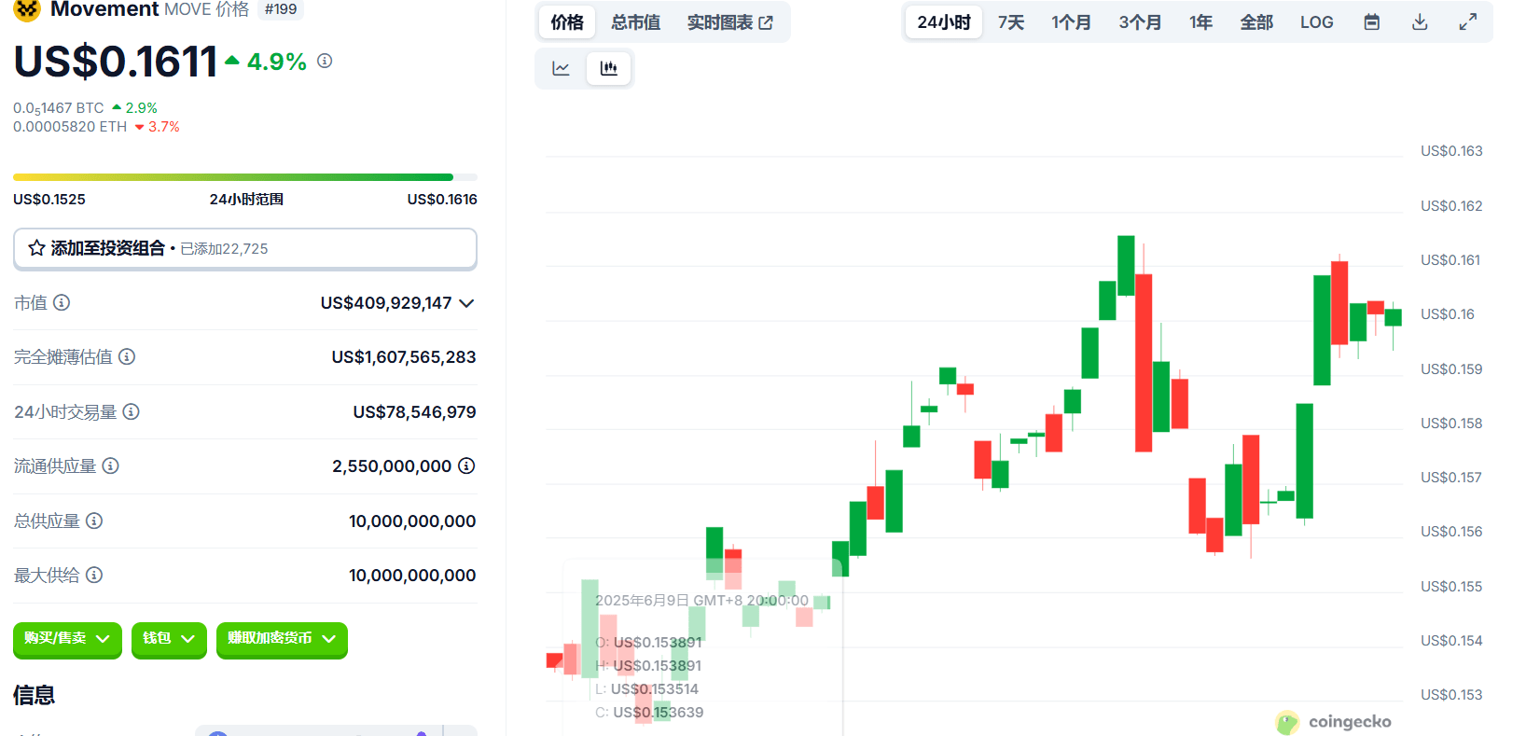Click the download chart data icon
The height and width of the screenshot is (736, 1526).
pos(1420,22)
